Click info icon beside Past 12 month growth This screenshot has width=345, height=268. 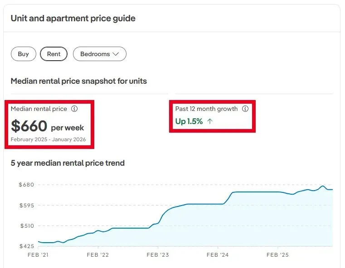pyautogui.click(x=245, y=109)
